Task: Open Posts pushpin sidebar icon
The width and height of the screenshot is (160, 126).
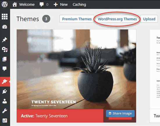Action: coord(5,40)
